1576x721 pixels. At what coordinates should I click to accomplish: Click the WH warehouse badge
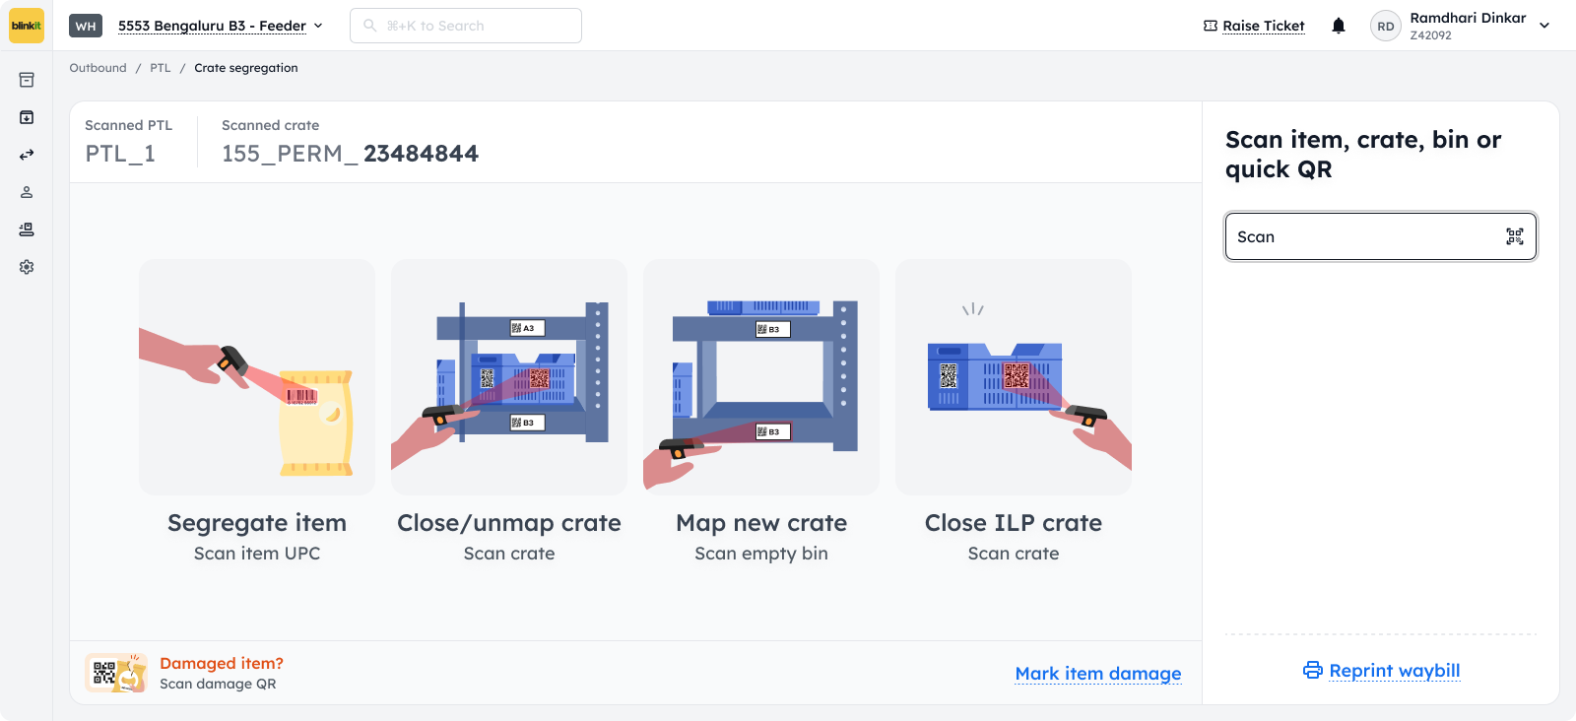point(86,26)
